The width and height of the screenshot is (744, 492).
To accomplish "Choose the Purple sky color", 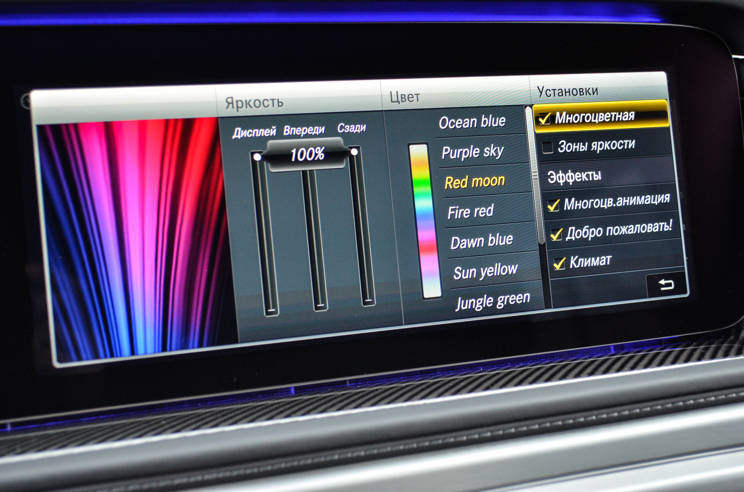I will (x=472, y=152).
